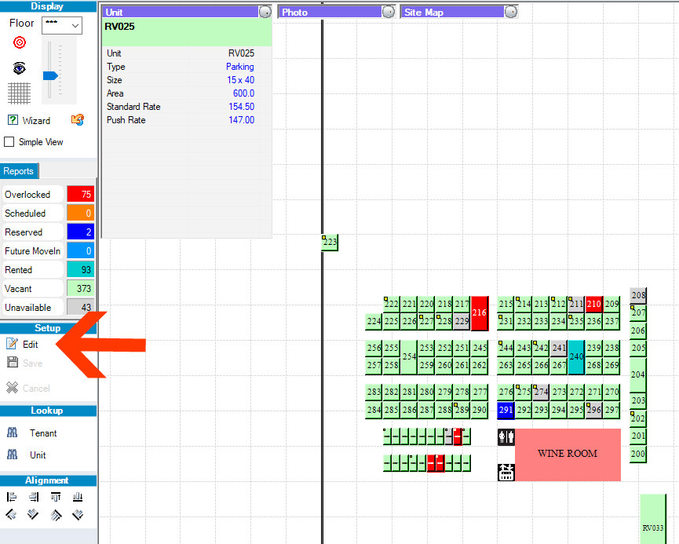Open the Floor dropdown

tap(62, 25)
